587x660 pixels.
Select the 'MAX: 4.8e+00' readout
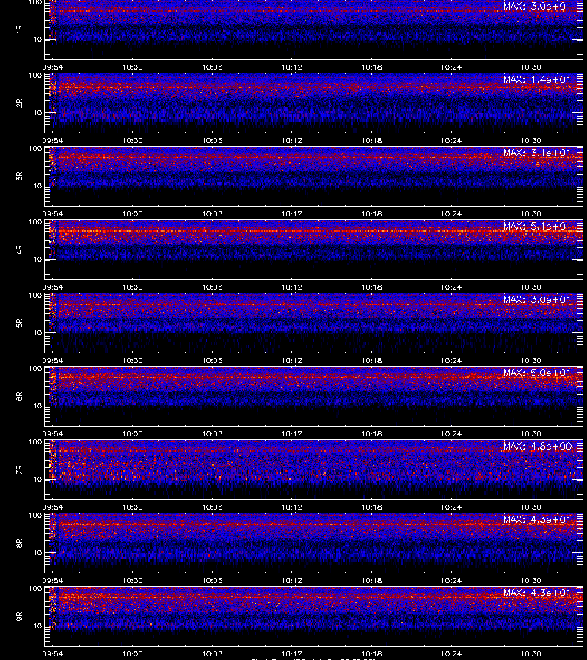click(537, 446)
